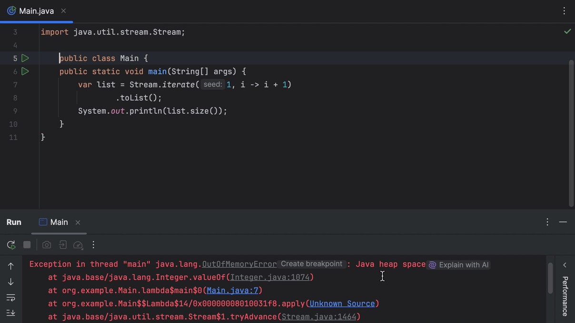Run the Main class from the line 5 gutter

25,58
